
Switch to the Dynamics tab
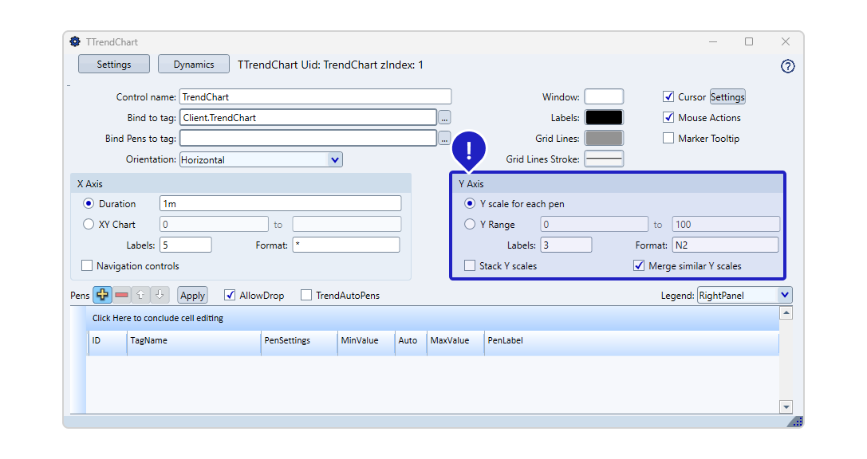pyautogui.click(x=194, y=65)
